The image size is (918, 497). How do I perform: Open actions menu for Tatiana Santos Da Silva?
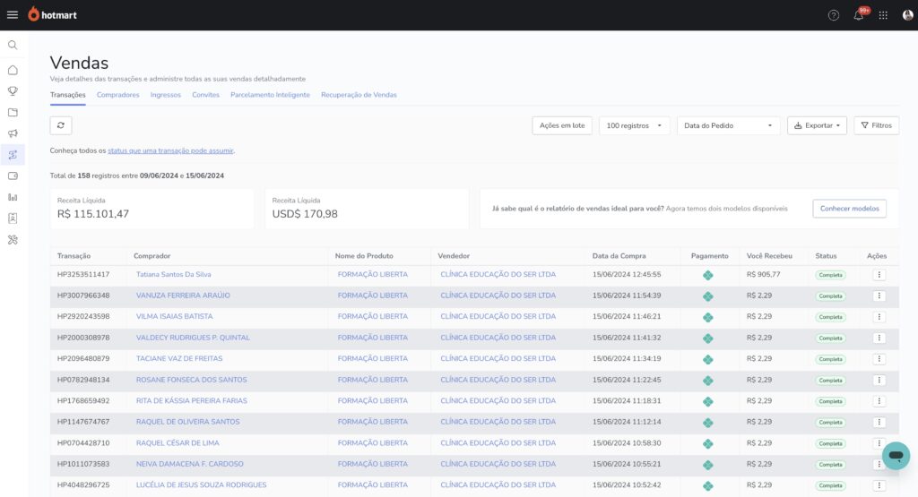[879, 275]
